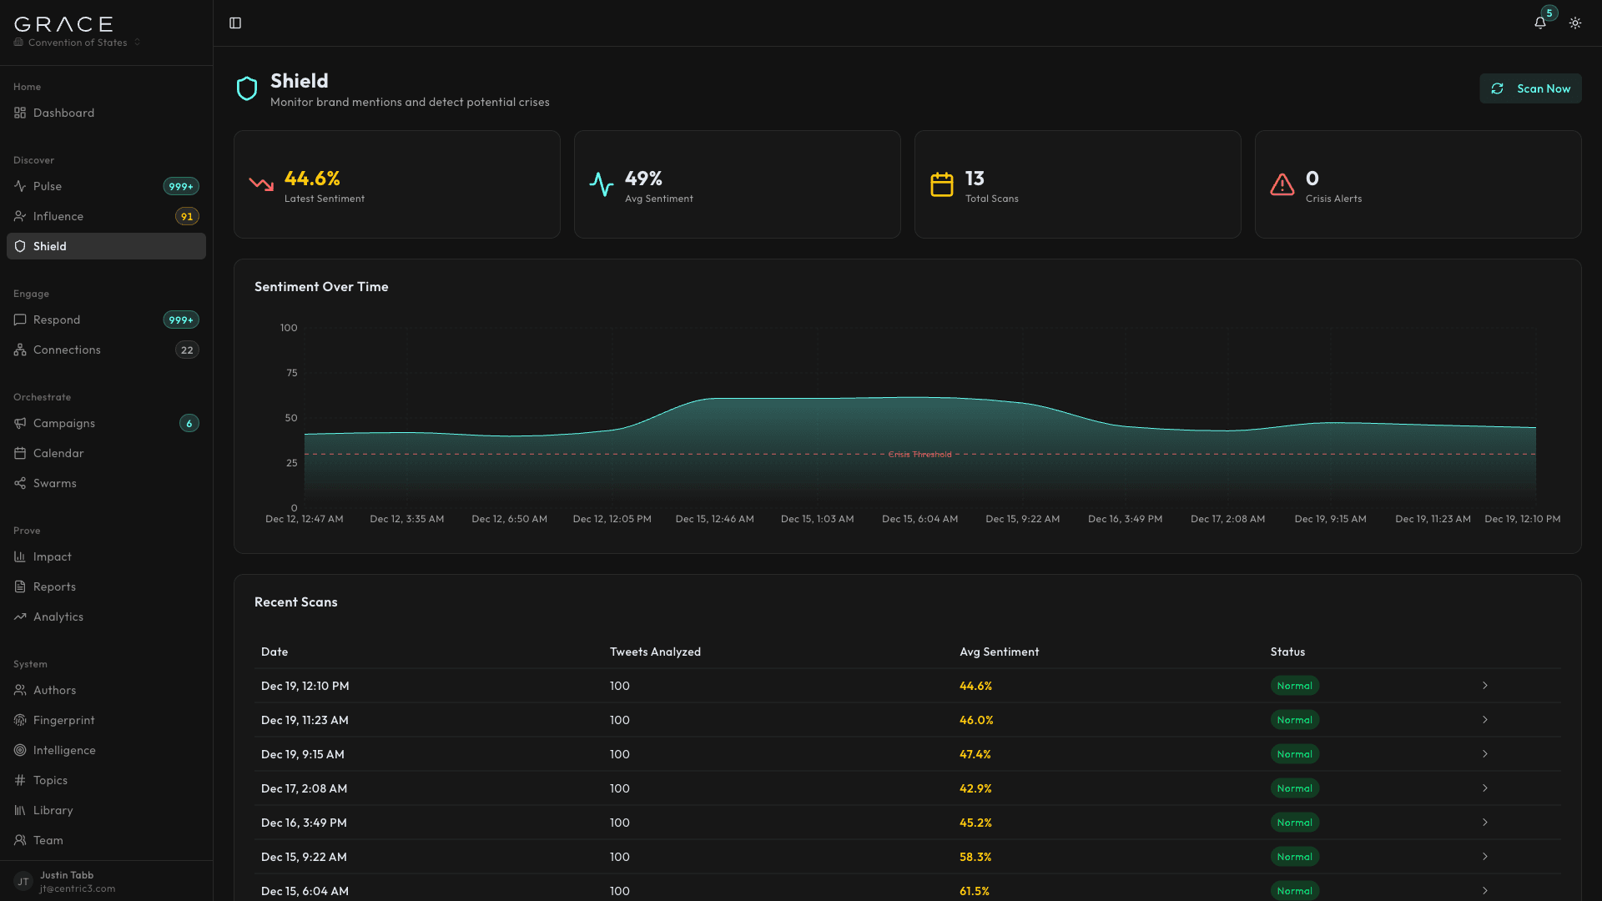1602x901 pixels.
Task: Click the Crisis Threshold line on the chart
Action: click(x=920, y=455)
